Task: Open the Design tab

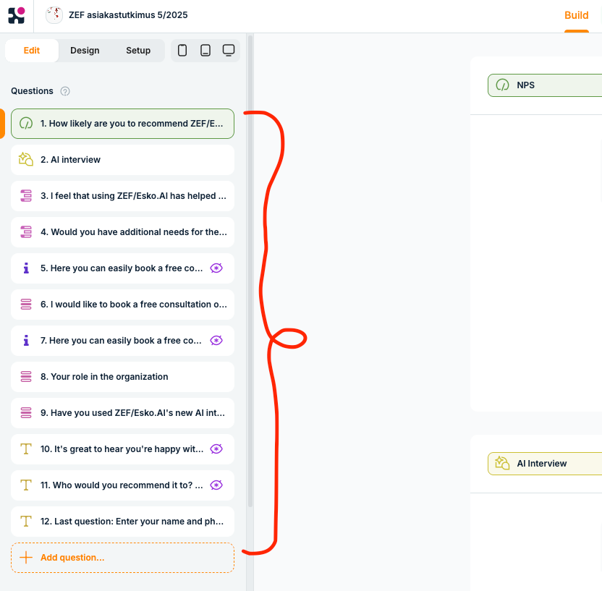Action: [85, 51]
